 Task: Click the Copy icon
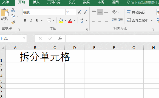tap(13, 16)
